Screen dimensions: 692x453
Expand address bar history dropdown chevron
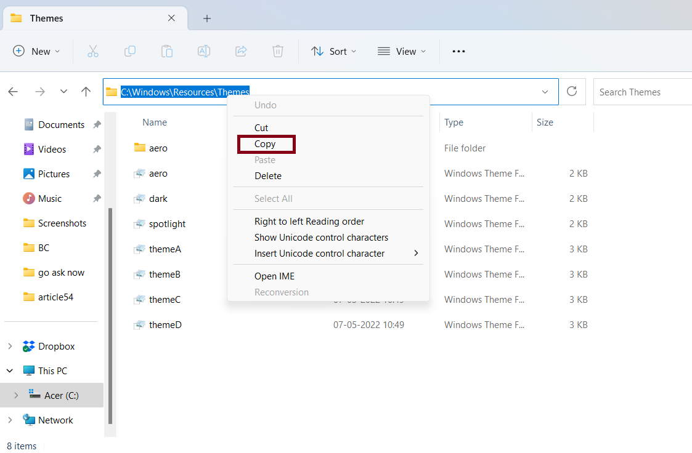(545, 92)
